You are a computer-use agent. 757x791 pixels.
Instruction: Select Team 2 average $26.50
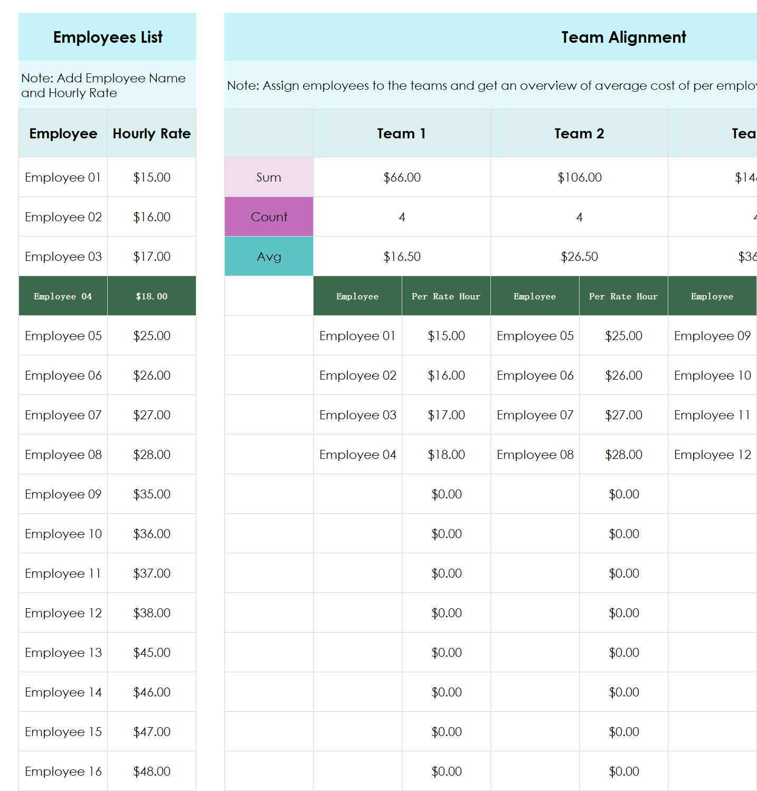[x=579, y=256]
